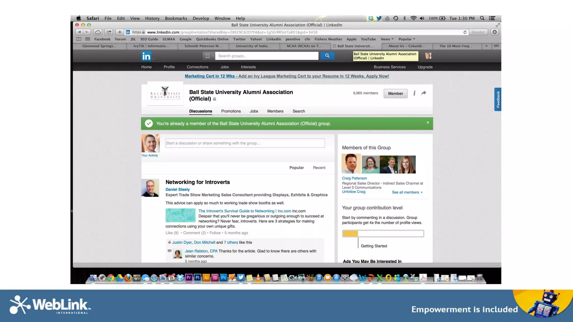
Task: Open the History menu in menu bar
Action: coord(152,18)
